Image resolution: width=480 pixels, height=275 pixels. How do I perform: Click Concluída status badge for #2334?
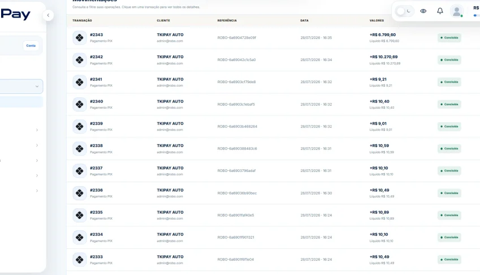(449, 237)
